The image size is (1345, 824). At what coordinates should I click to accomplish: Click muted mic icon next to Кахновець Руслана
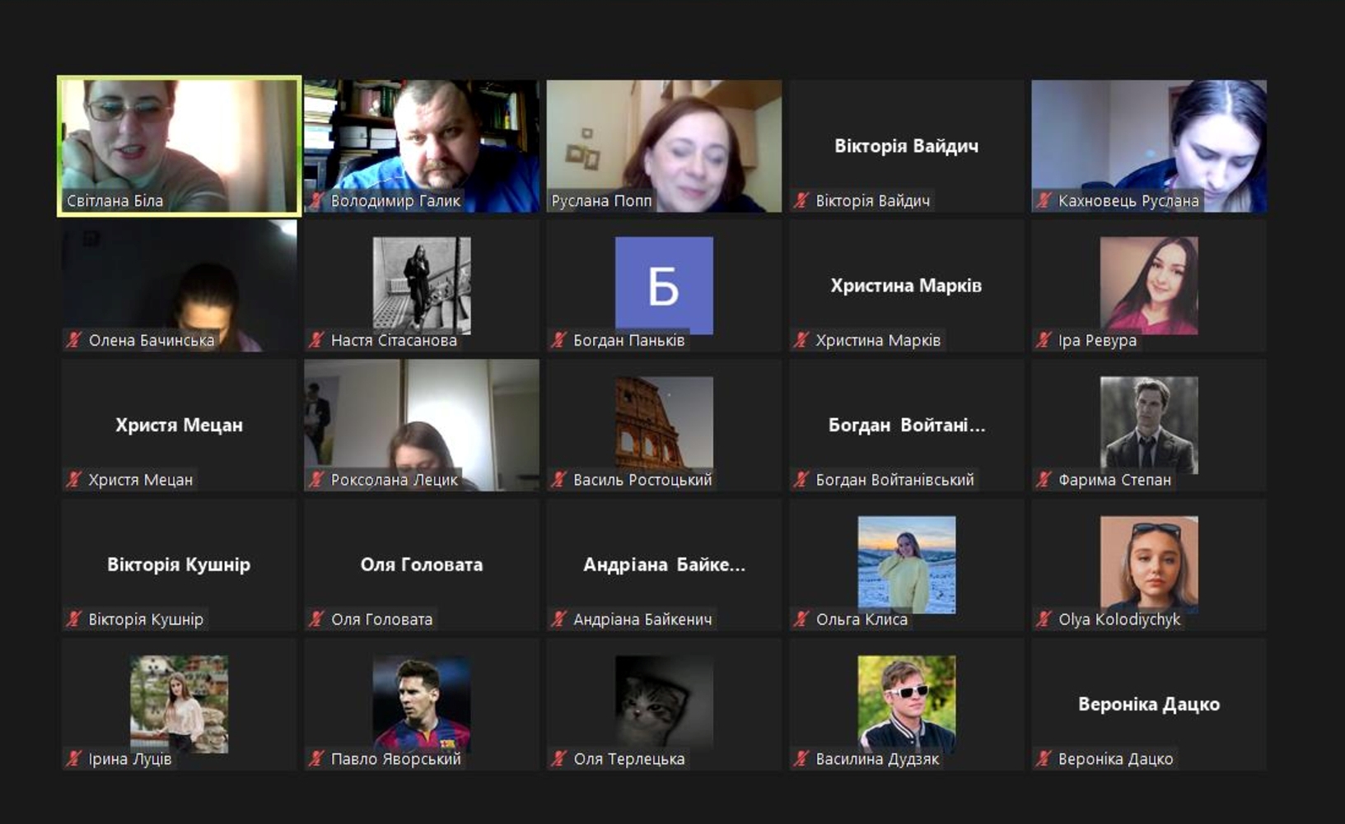[1044, 200]
